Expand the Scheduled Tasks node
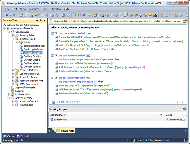The image size is (190, 144). (x=13, y=77)
